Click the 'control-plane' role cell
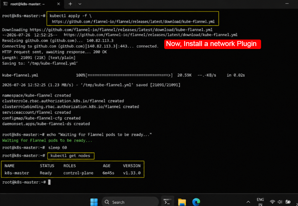The height and width of the screenshot is (206, 298). 78,173
